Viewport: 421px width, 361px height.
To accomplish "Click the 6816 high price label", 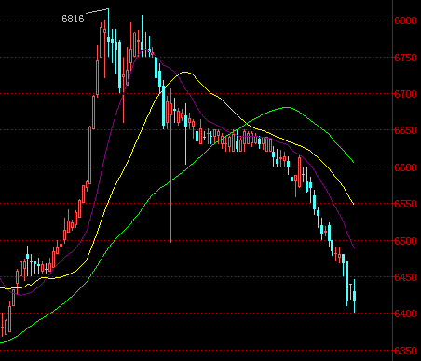I will (x=73, y=19).
